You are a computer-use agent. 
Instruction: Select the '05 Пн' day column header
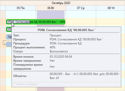[x=21, y=8]
